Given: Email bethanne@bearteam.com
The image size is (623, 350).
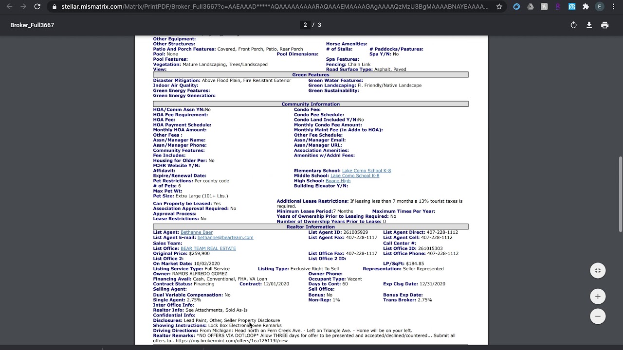Looking at the screenshot, I should pyautogui.click(x=225, y=238).
